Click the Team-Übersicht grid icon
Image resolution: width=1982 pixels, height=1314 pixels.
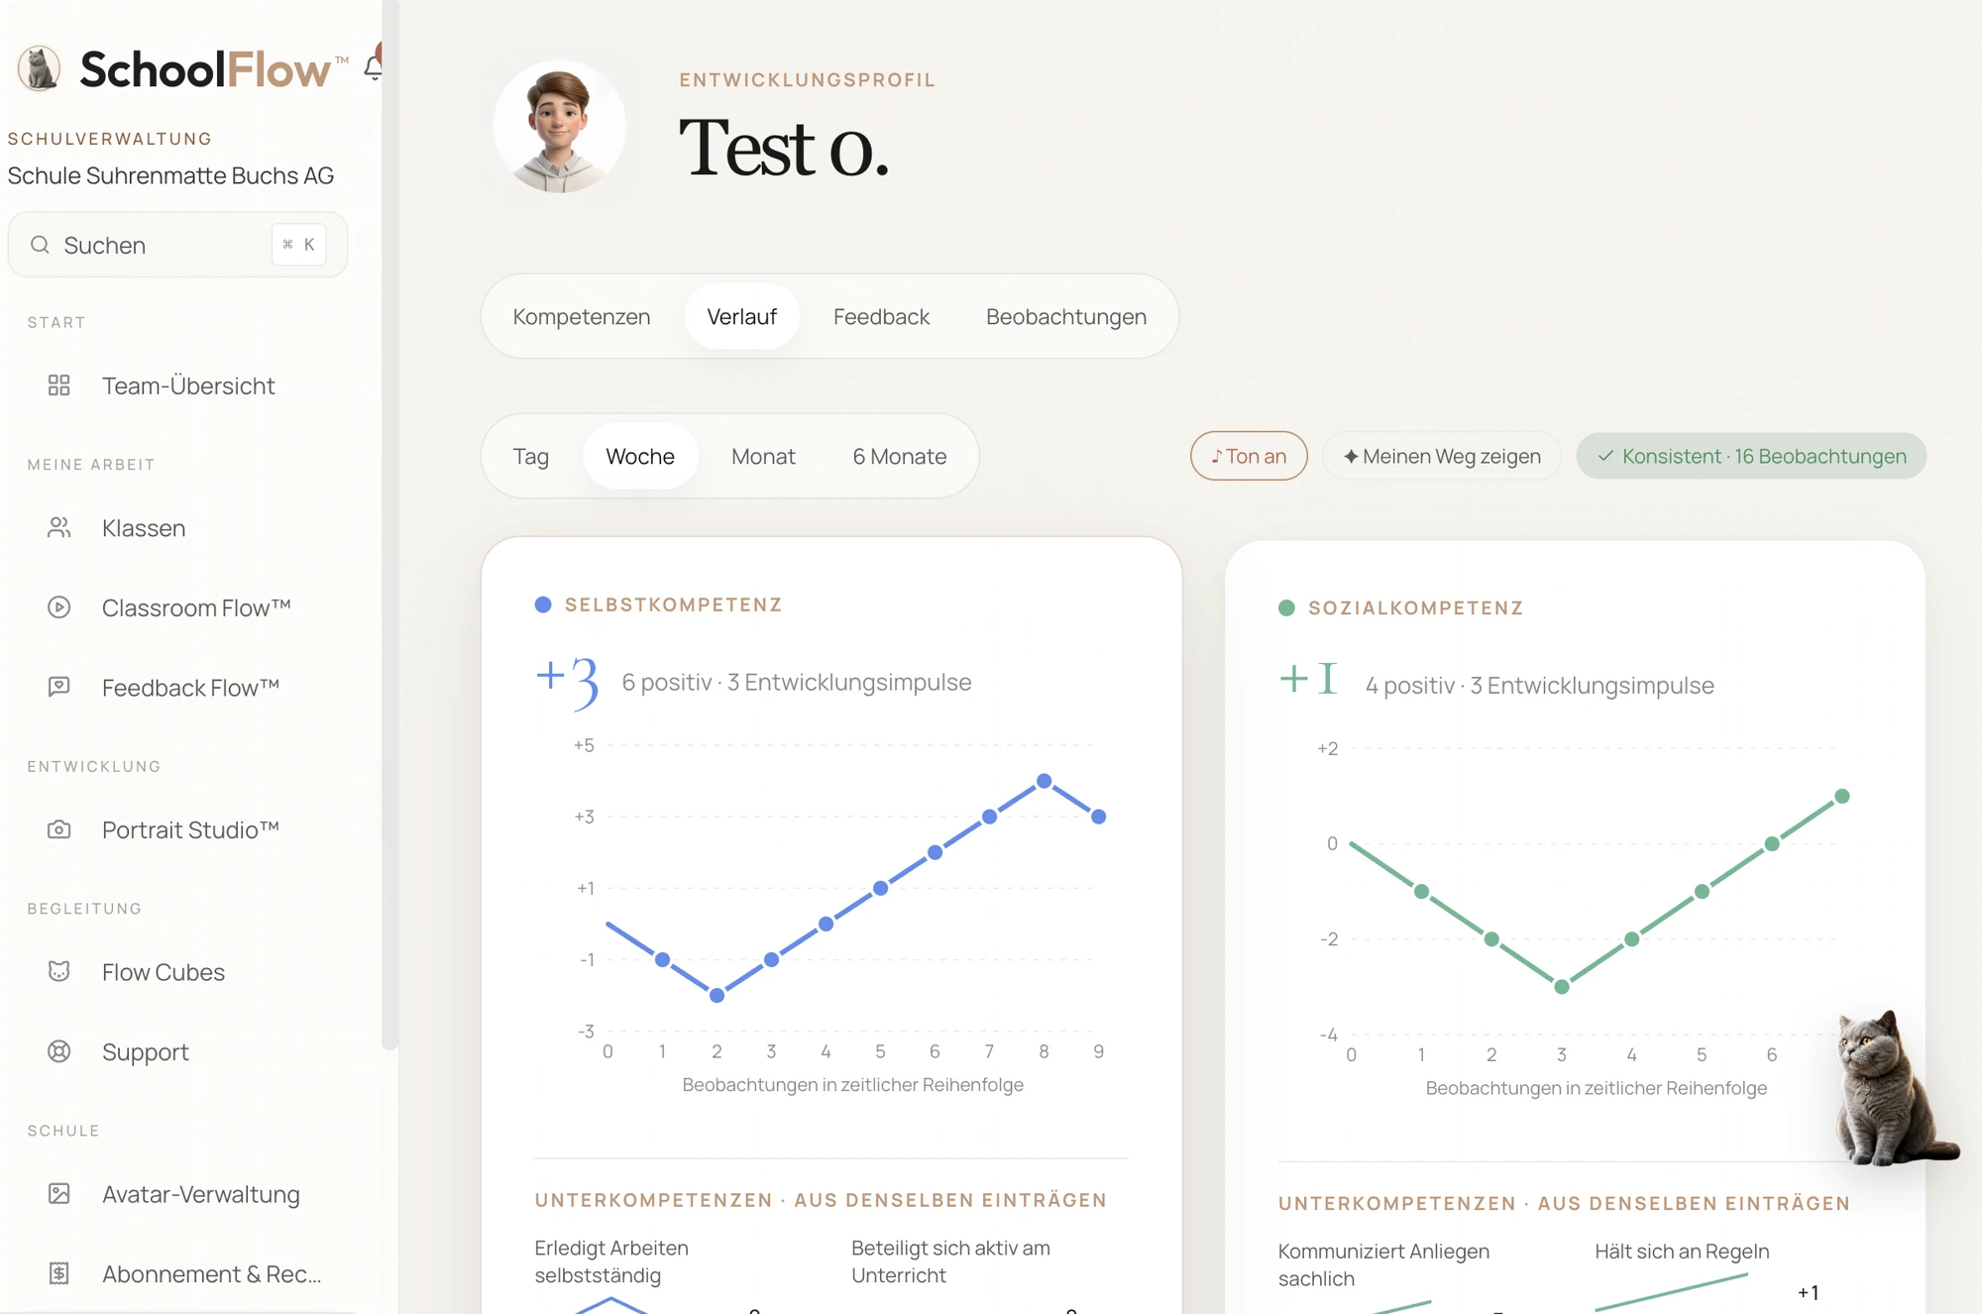(x=59, y=385)
